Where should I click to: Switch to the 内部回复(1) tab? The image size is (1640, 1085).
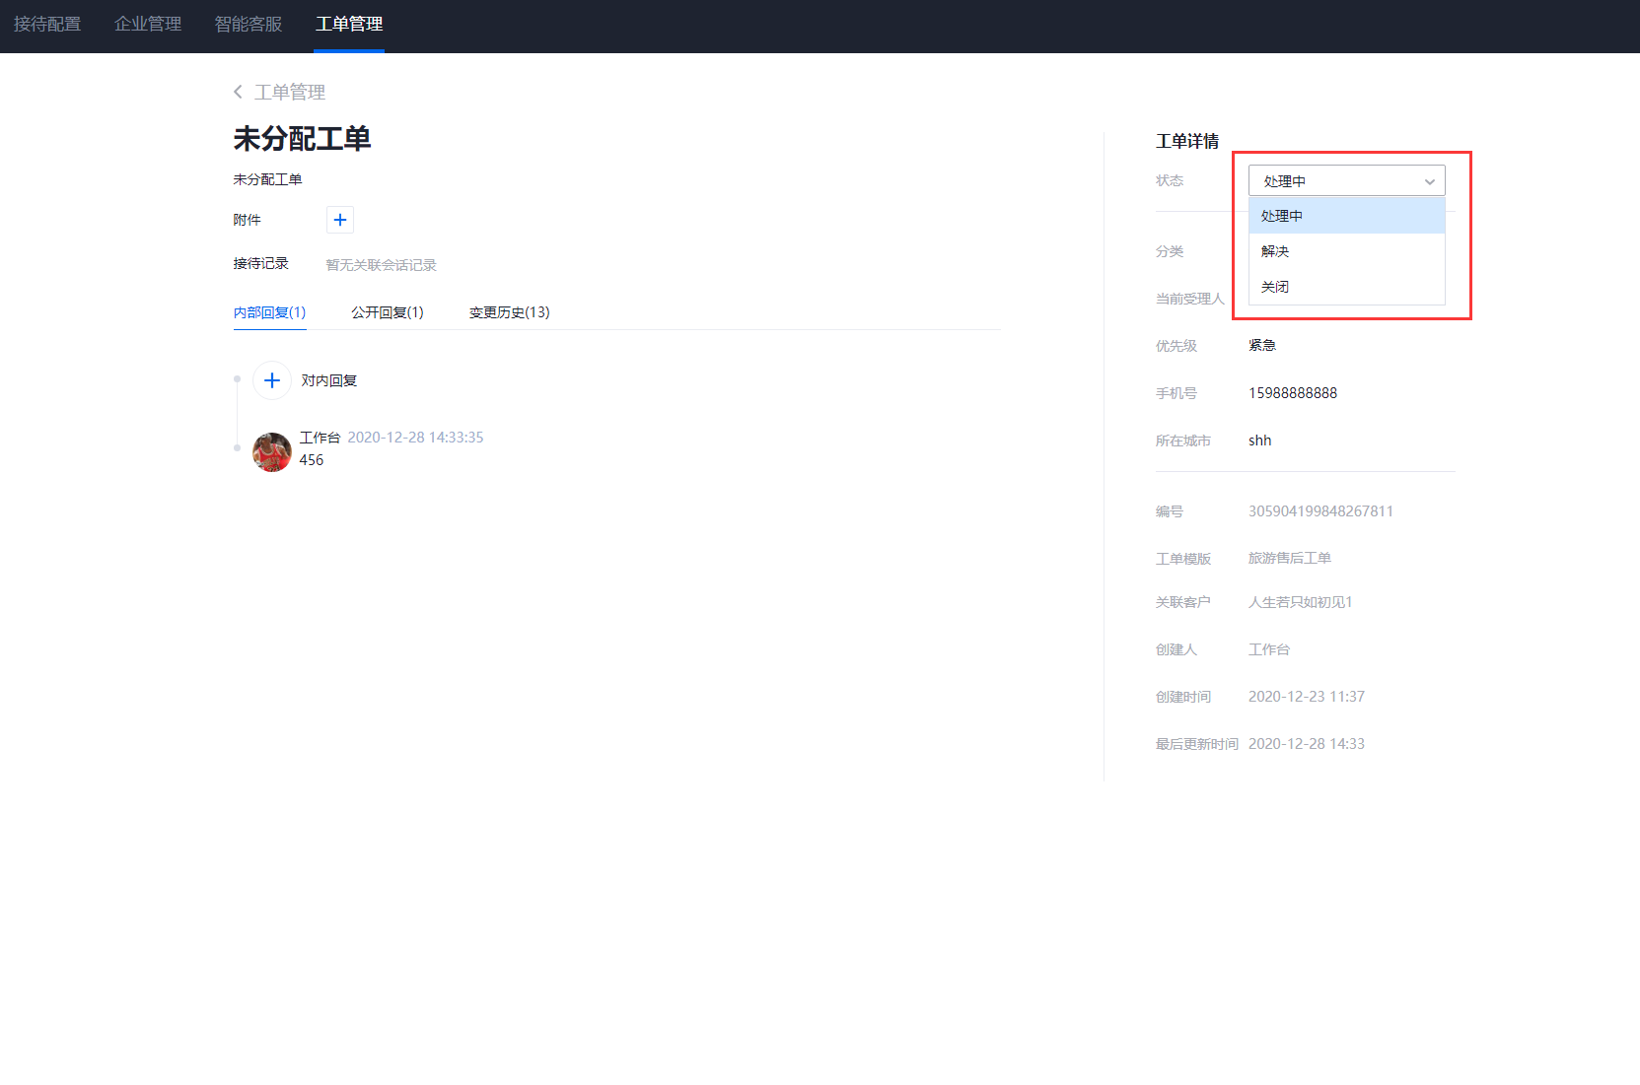(x=269, y=312)
